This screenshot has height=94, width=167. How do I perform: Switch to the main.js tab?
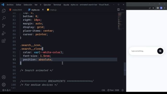pos(52,10)
